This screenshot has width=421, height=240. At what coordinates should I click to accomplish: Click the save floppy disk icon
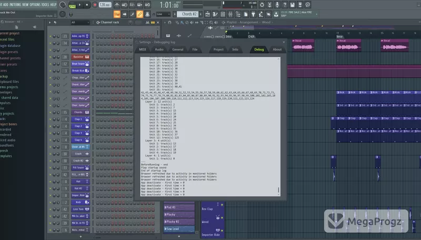(293, 5)
